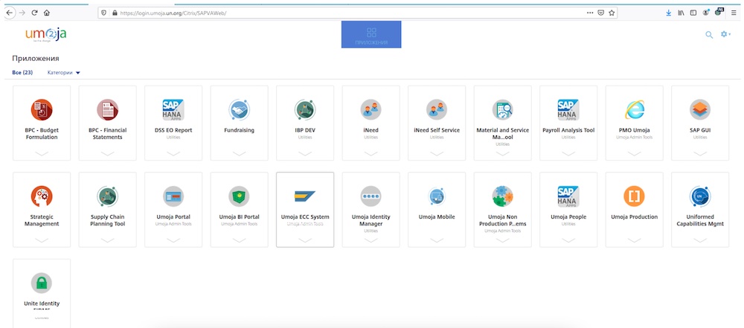Open the Strategic Management icon

42,196
